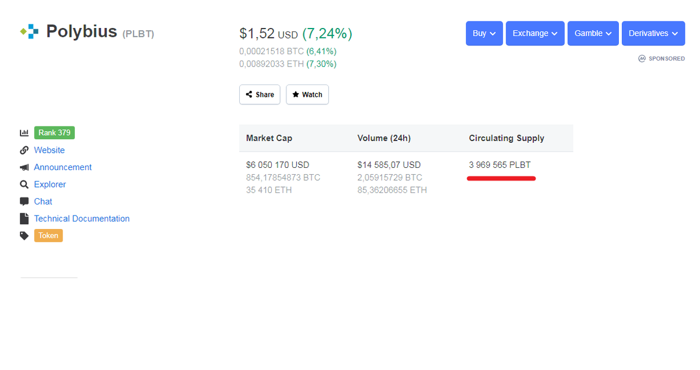This screenshot has height=370, width=700.
Task: Open the Announcement link
Action: pos(63,167)
